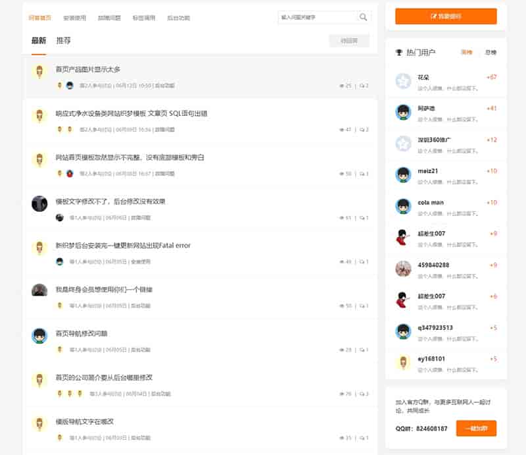Open the 故障问题 category
Viewport: 526px width, 455px height.
[x=109, y=18]
